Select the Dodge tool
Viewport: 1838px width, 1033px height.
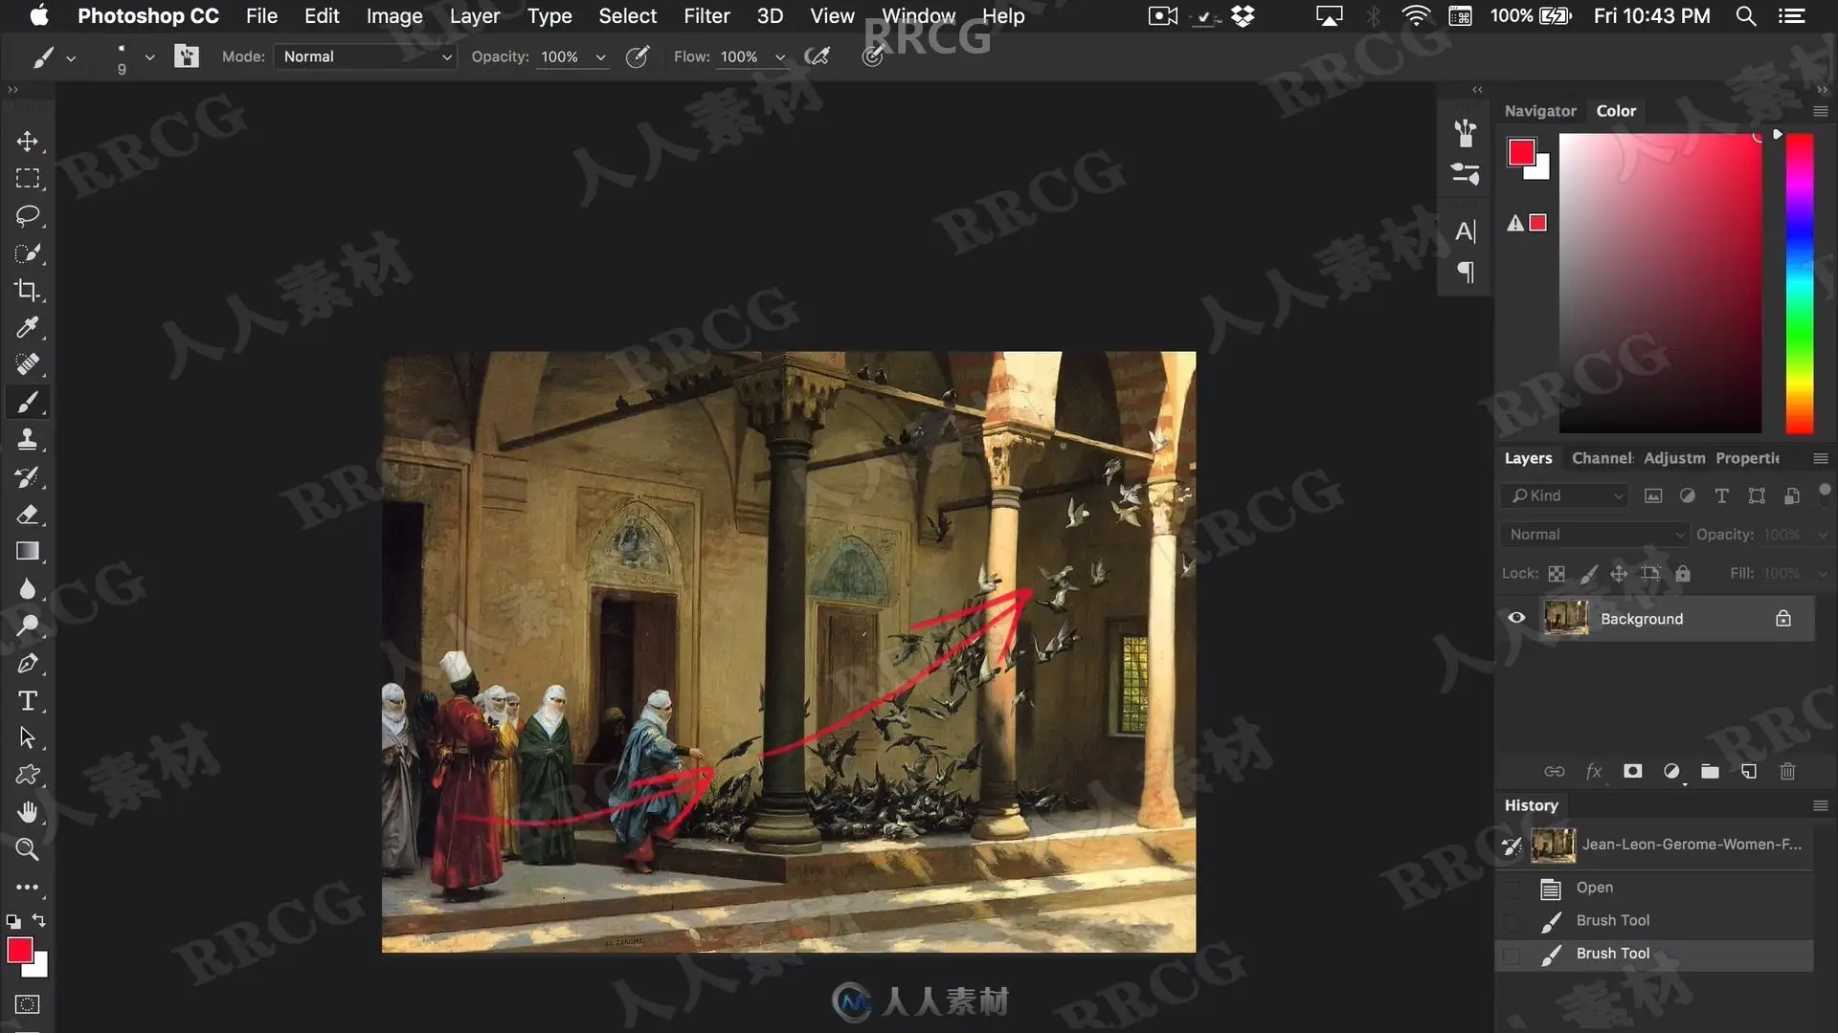coord(27,626)
